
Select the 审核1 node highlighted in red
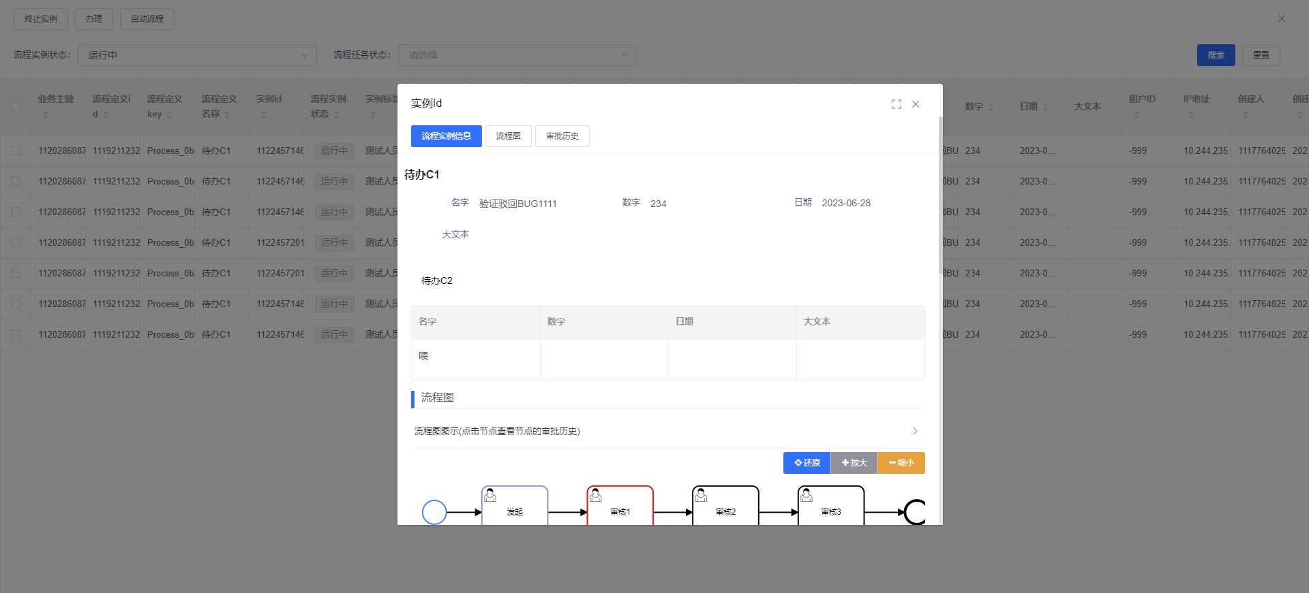pyautogui.click(x=620, y=507)
